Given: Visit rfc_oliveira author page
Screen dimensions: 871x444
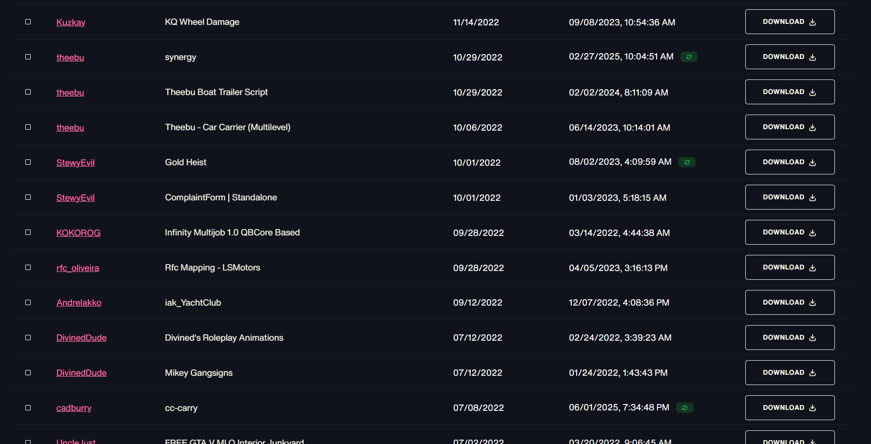Looking at the screenshot, I should [78, 268].
